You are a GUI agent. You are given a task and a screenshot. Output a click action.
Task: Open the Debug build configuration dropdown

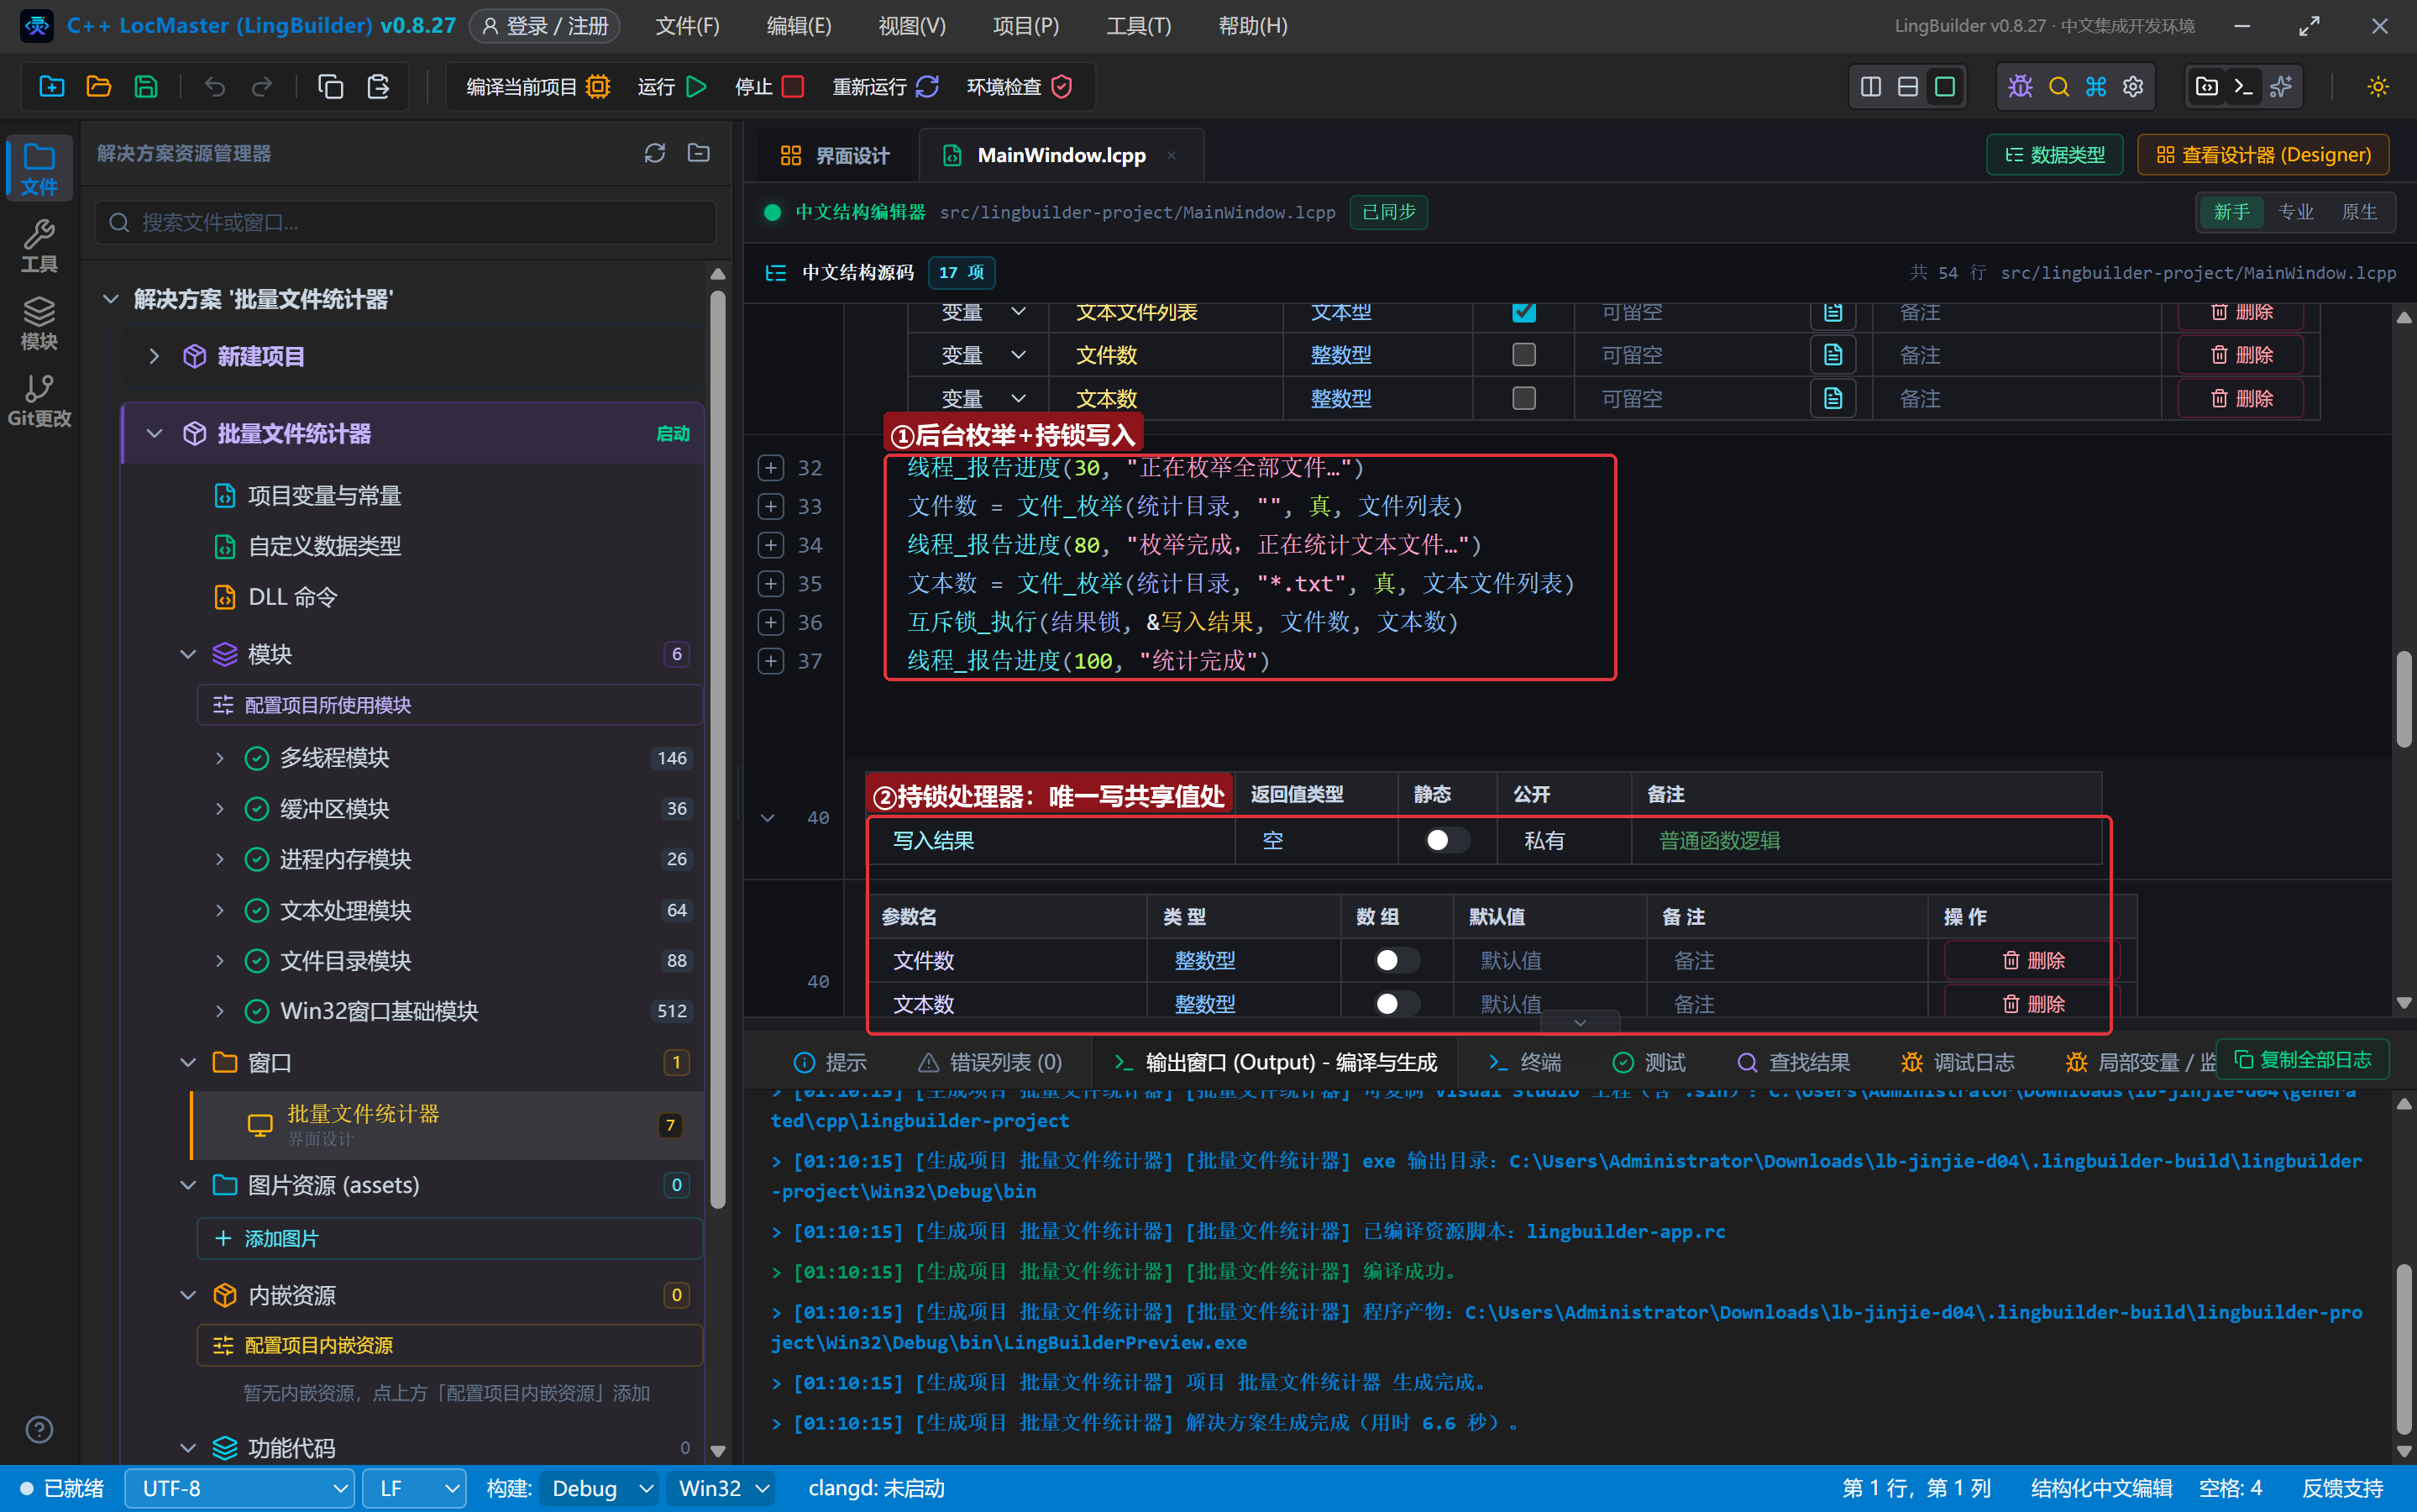pyautogui.click(x=600, y=1489)
